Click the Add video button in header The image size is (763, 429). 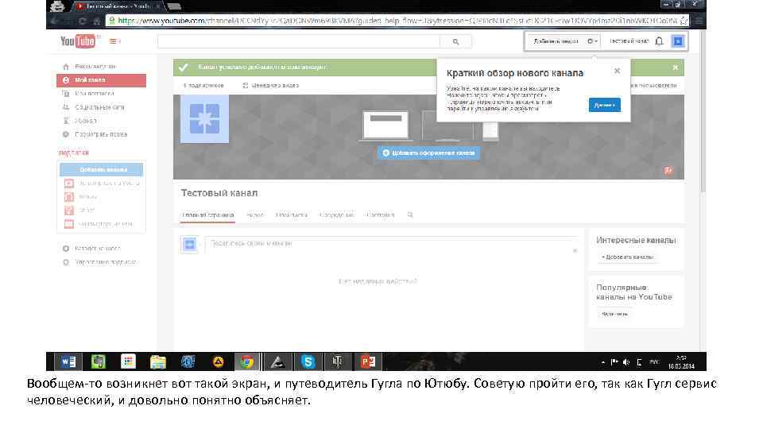(x=556, y=41)
